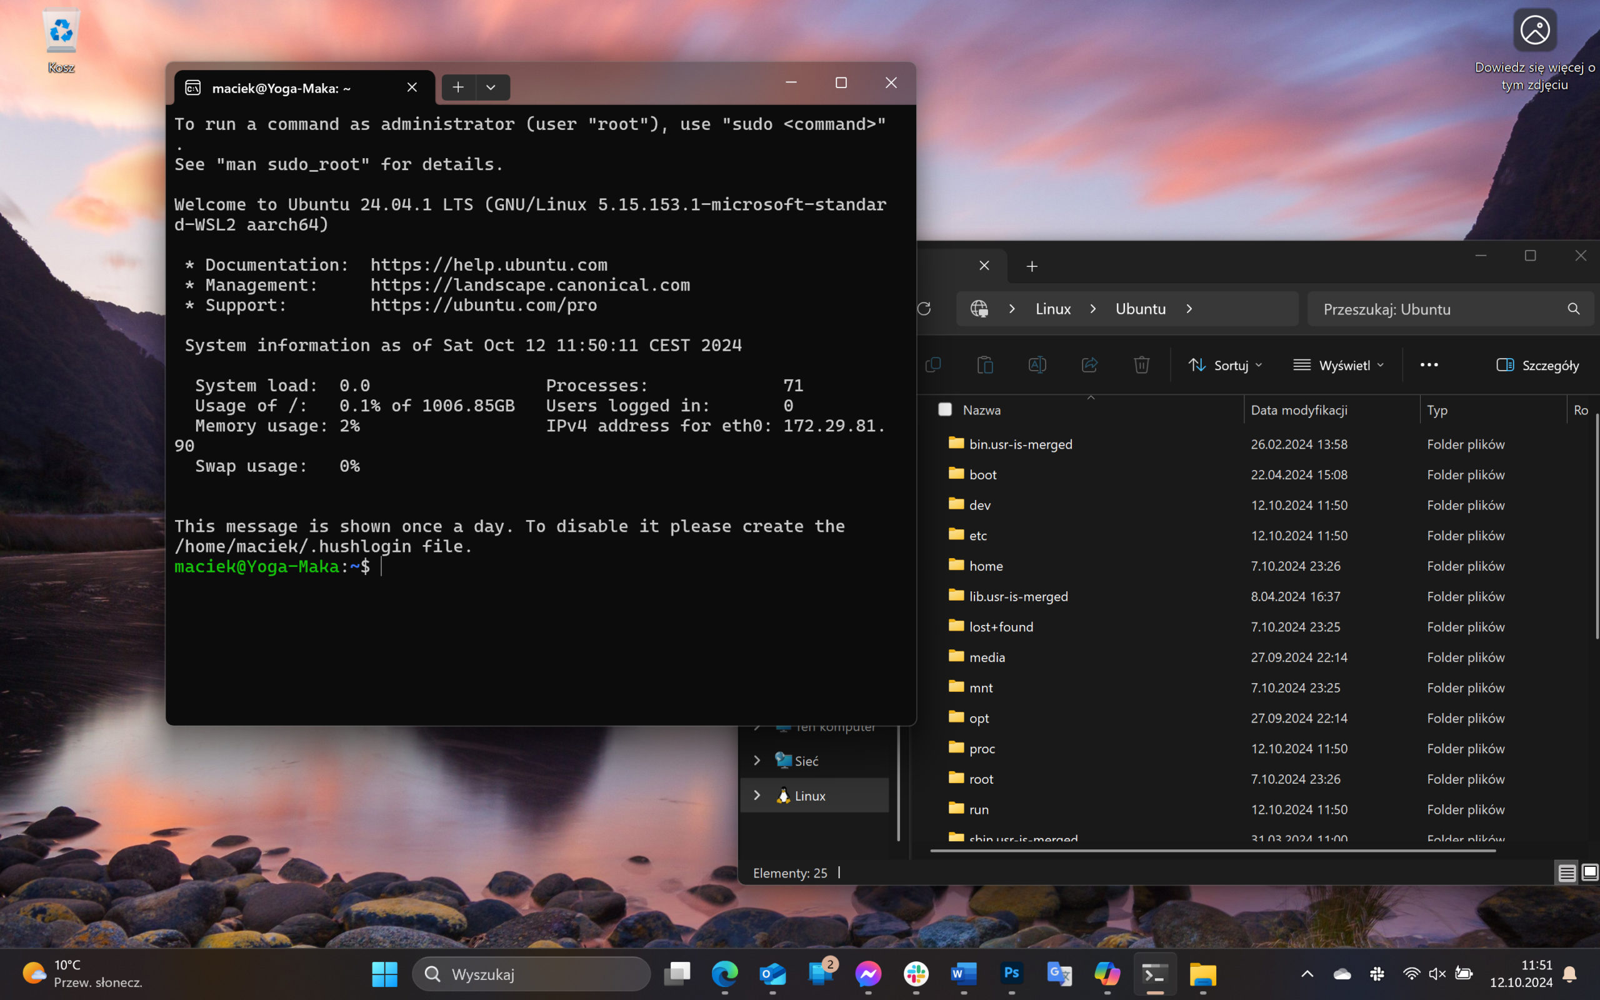Viewport: 1600px width, 1000px height.
Task: Switch to details list view icon
Action: [1566, 873]
